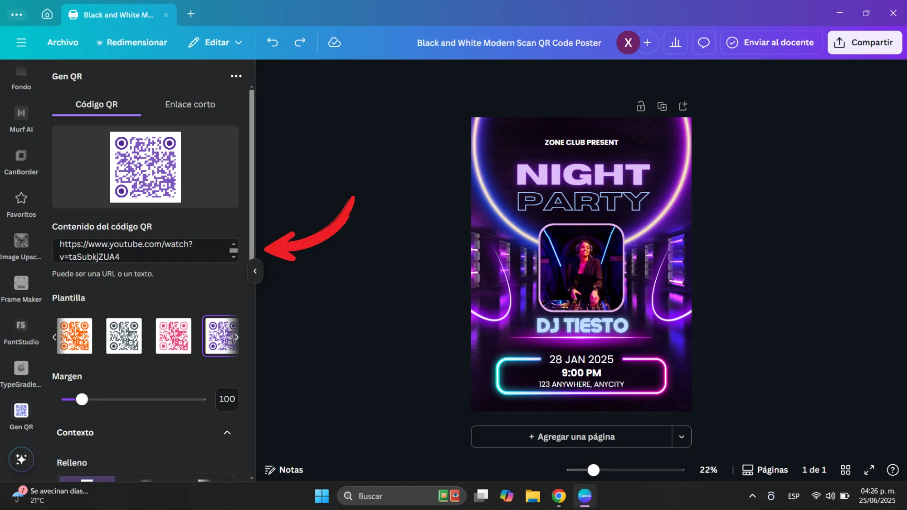This screenshot has width=907, height=510.
Task: Switch to the Código QR tab
Action: (x=97, y=104)
